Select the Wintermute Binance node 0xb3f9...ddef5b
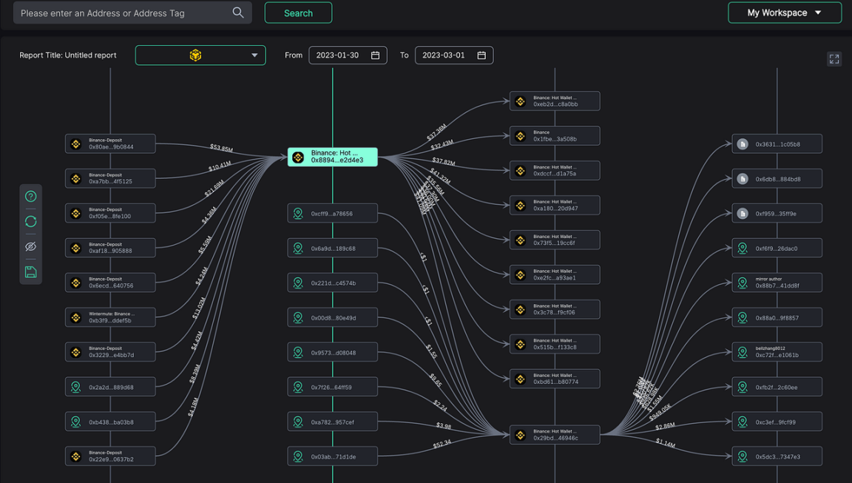 (x=110, y=317)
